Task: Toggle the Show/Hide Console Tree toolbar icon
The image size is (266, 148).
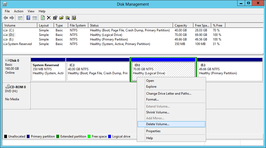Action: point(20,18)
